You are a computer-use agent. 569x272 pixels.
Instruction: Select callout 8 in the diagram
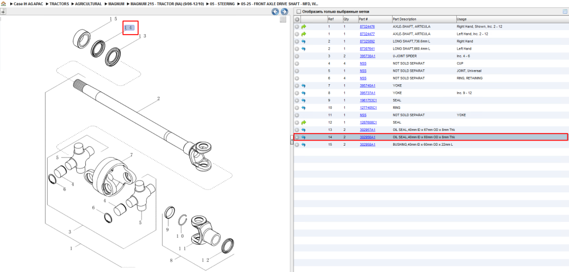coord(171,260)
